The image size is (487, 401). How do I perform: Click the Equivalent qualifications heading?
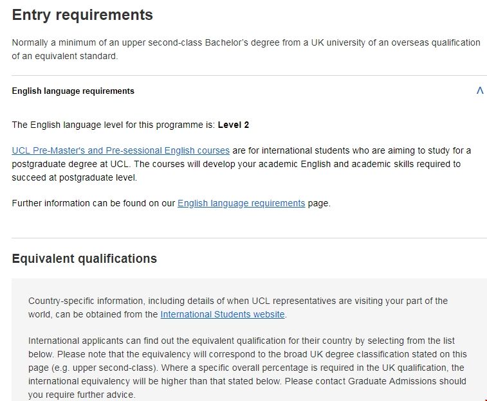point(84,259)
